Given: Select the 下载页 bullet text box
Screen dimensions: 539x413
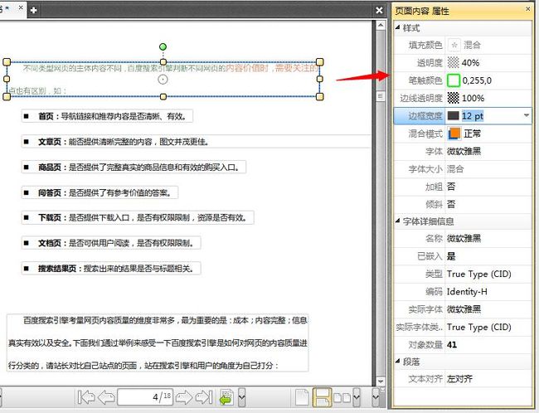Looking at the screenshot, I should point(138,217).
